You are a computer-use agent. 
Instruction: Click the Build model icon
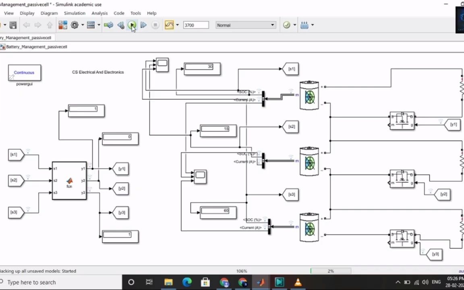(304, 25)
